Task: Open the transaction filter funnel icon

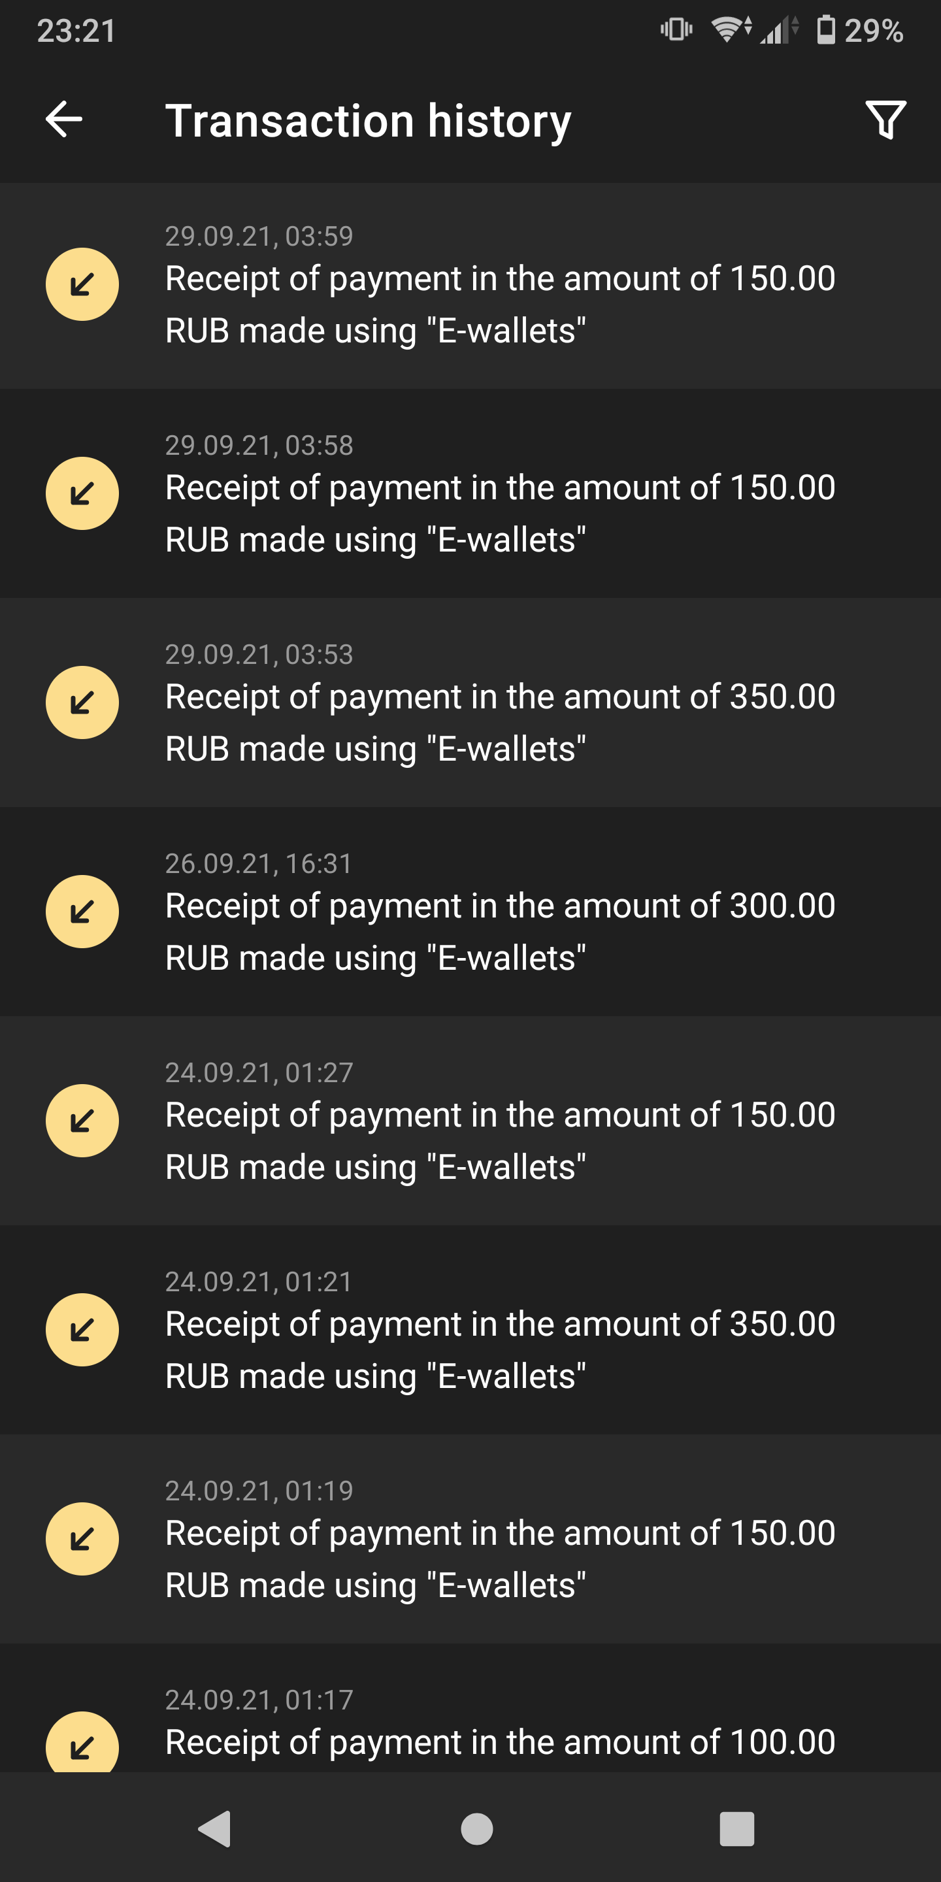Action: (x=885, y=120)
